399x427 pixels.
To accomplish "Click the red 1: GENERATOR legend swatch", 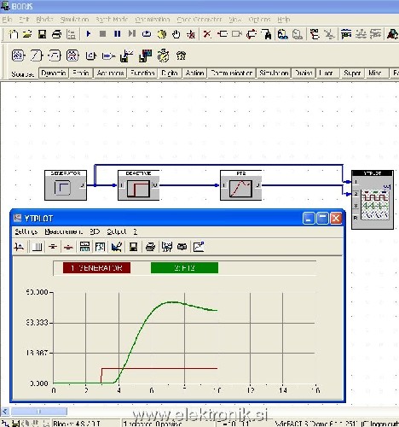I will [96, 268].
